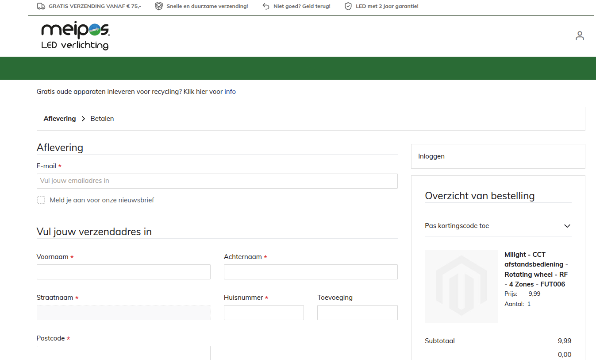The image size is (596, 360).
Task: Select the Aflevering breadcrumb step
Action: (x=60, y=119)
